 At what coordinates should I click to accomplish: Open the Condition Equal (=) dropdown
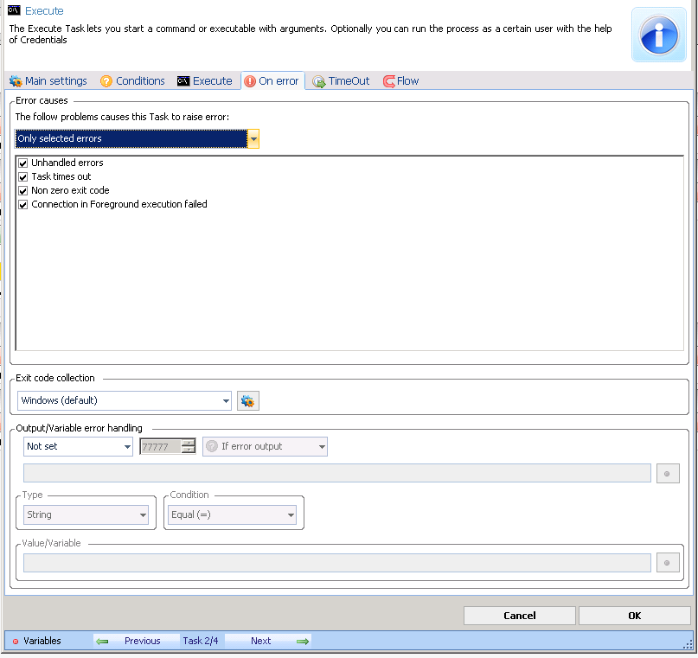click(290, 515)
